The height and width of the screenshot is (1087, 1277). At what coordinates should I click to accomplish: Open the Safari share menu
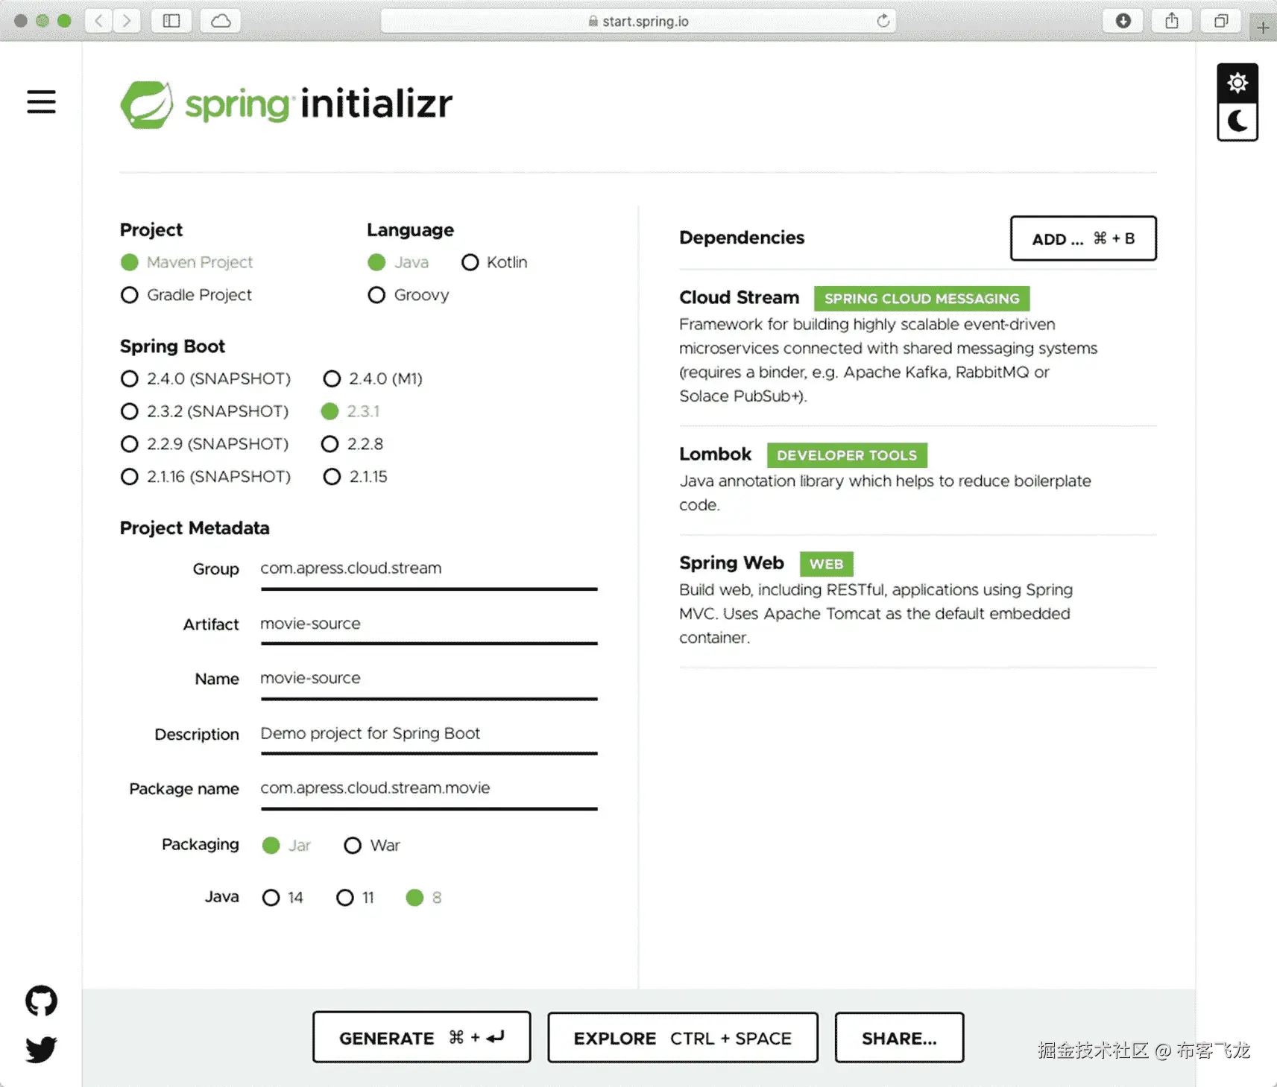(x=1172, y=21)
